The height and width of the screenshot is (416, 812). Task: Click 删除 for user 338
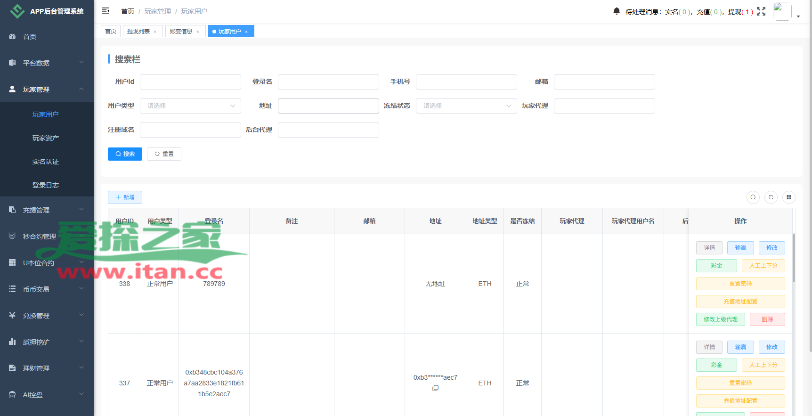[x=767, y=319]
